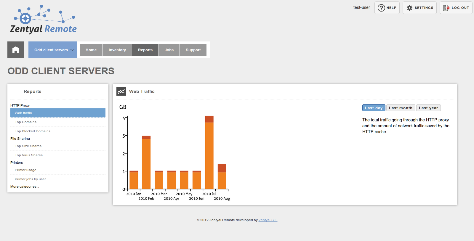The image size is (474, 241).
Task: Open the Inventory tab
Action: coord(117,50)
